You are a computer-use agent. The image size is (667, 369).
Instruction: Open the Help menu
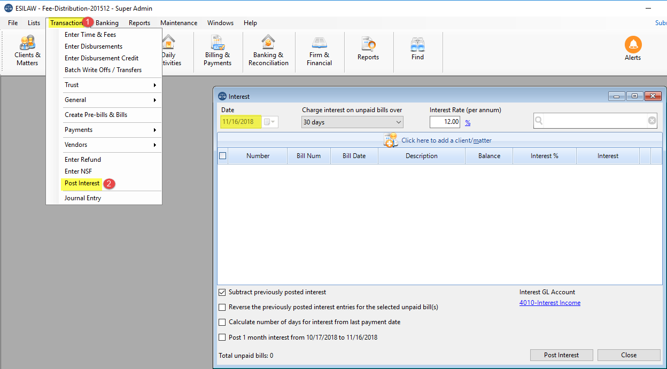tap(250, 23)
